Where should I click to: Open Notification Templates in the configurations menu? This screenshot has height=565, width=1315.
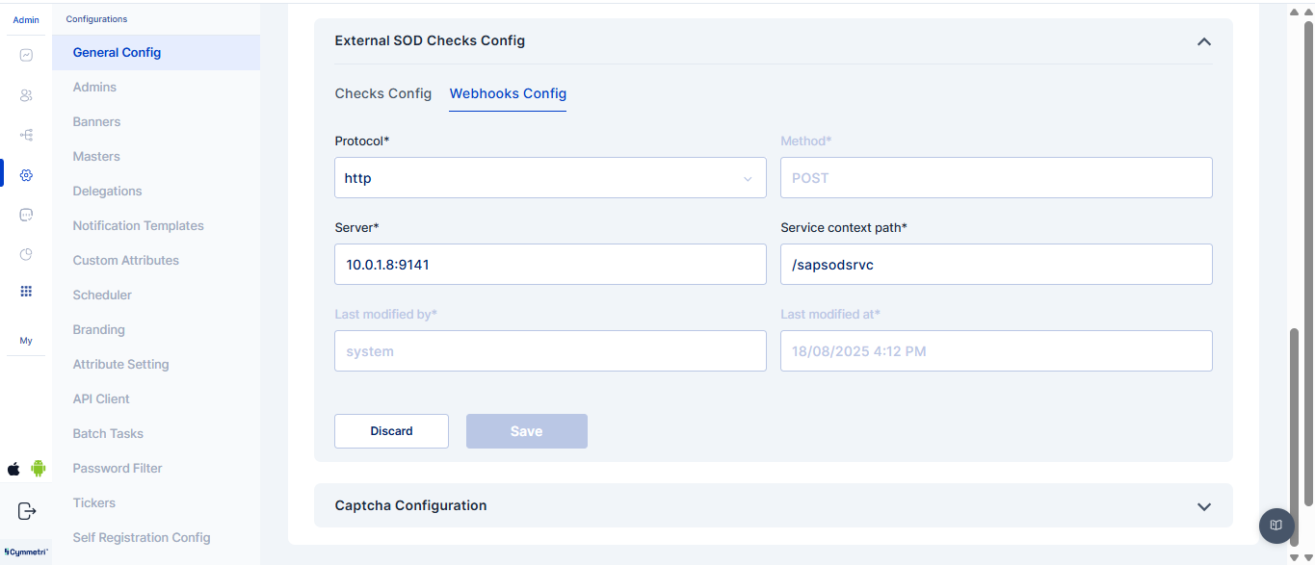(138, 226)
